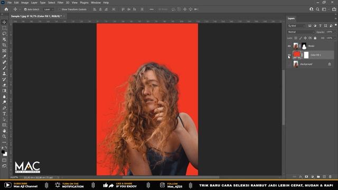Select the Gradient tool
The width and height of the screenshot is (338, 190).
coord(4,91)
